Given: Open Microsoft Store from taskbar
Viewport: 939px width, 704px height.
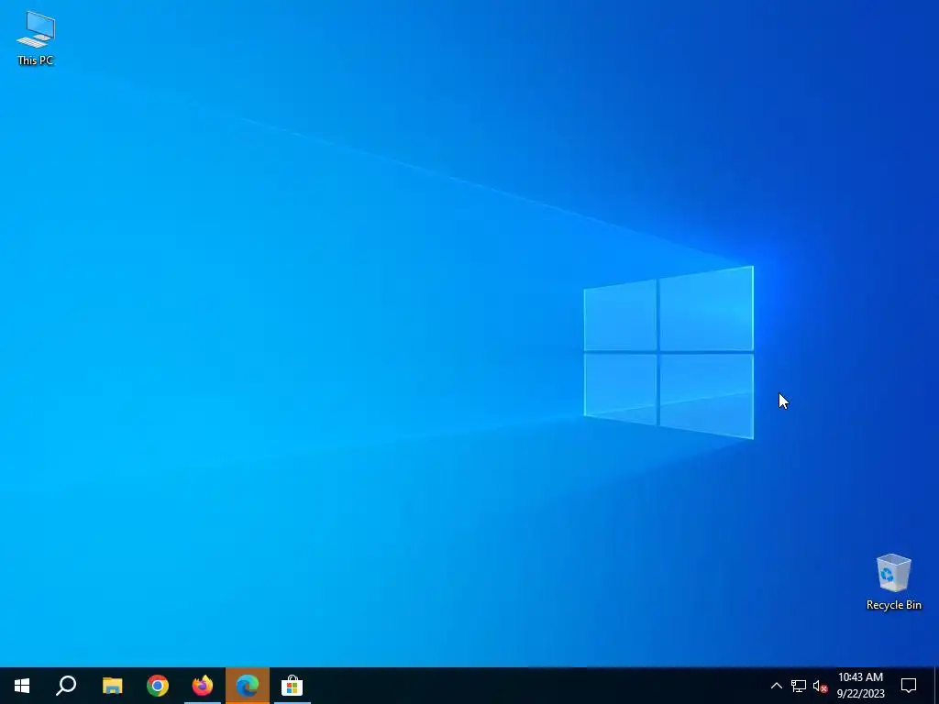Looking at the screenshot, I should tap(293, 686).
